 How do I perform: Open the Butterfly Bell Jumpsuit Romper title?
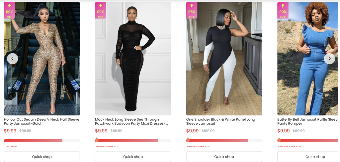[308, 121]
